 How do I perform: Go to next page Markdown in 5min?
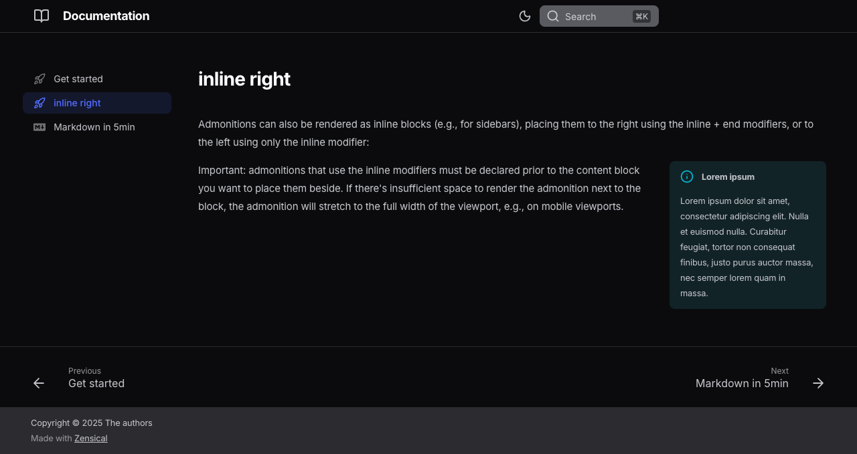point(742,383)
